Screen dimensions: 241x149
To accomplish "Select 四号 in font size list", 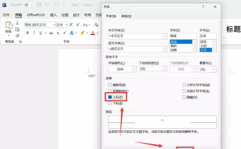I will point(206,42).
